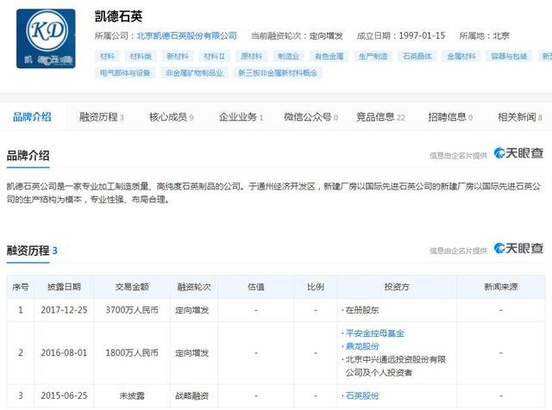Select the 新三板非金属新材料概念 tag
552x410 pixels.
[278, 73]
